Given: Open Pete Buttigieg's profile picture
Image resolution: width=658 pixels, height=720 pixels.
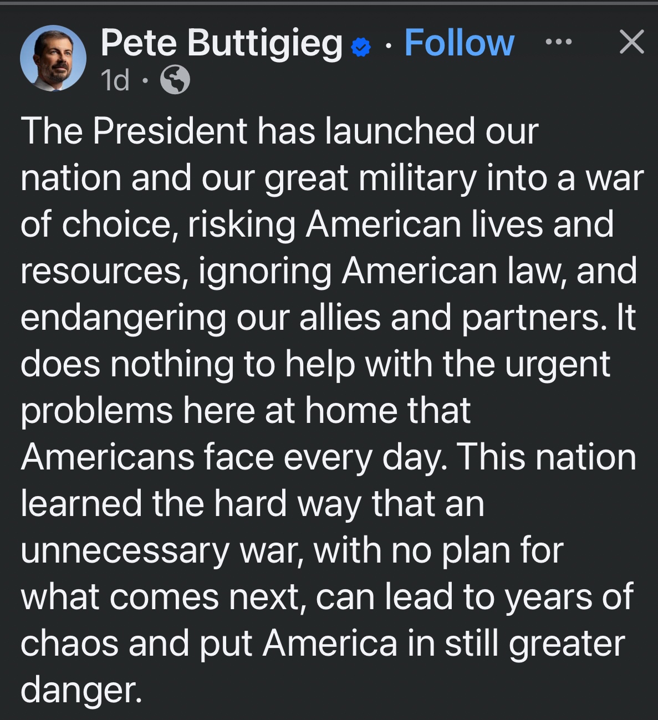Looking at the screenshot, I should [x=53, y=58].
